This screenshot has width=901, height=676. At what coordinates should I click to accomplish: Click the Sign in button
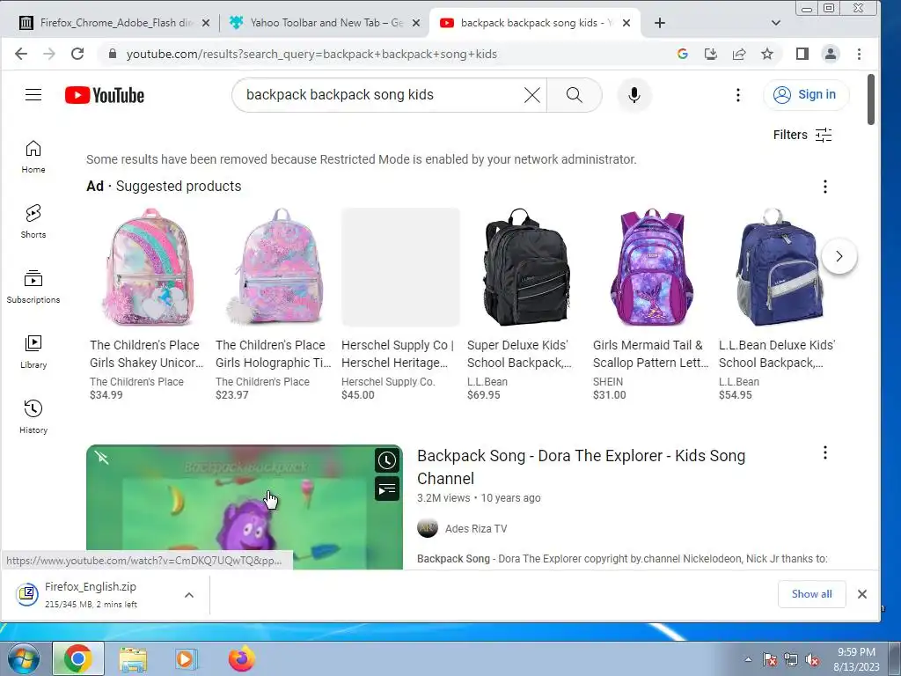[x=806, y=95]
